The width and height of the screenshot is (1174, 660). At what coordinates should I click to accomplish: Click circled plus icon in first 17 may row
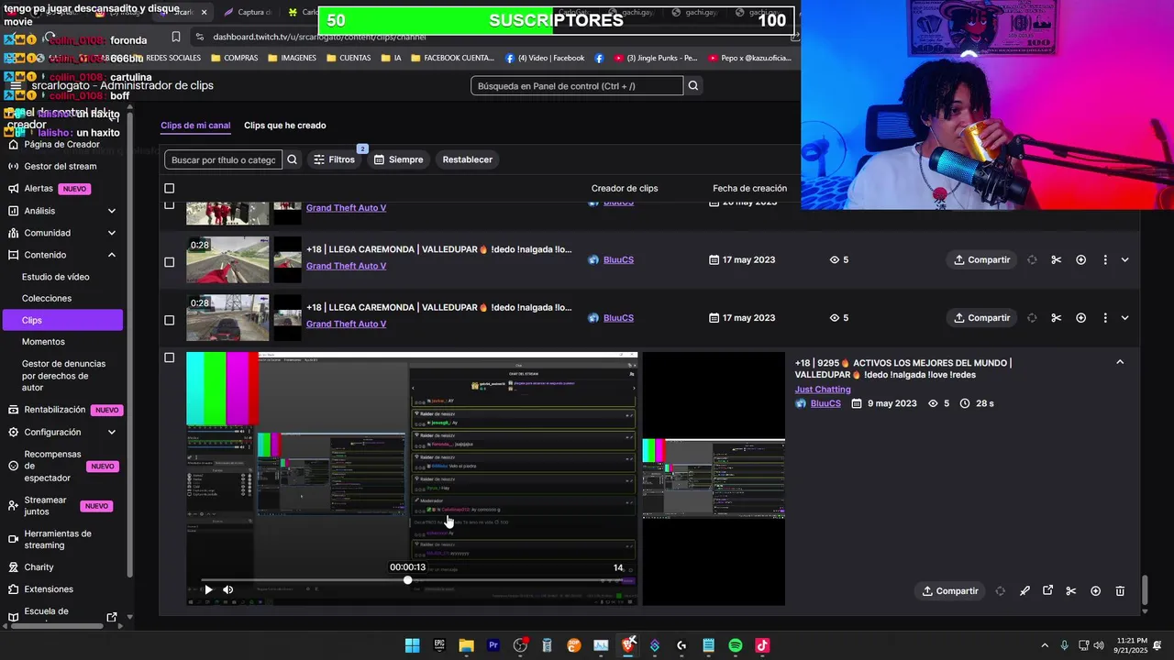click(1080, 259)
